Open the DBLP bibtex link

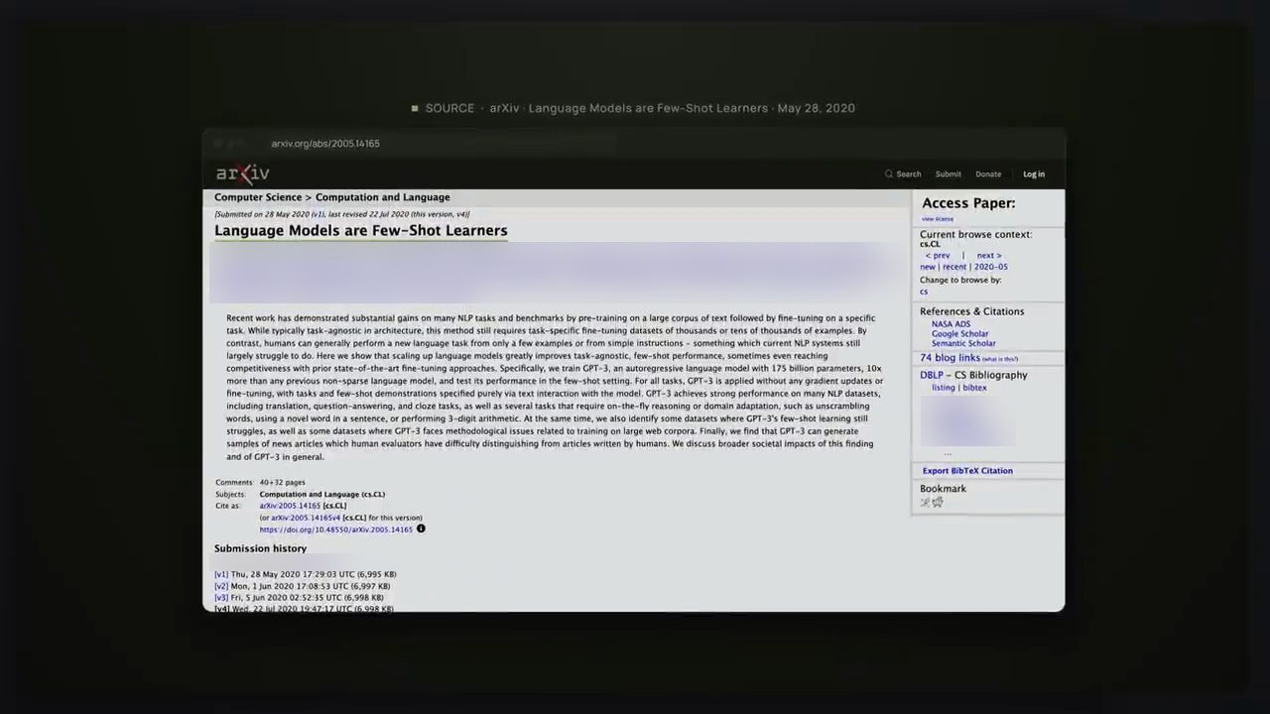(x=974, y=388)
